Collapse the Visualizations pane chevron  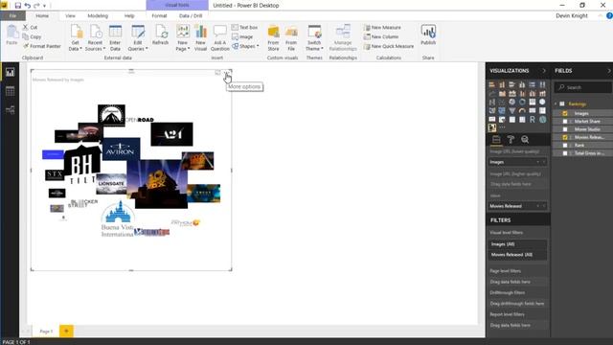pyautogui.click(x=544, y=71)
